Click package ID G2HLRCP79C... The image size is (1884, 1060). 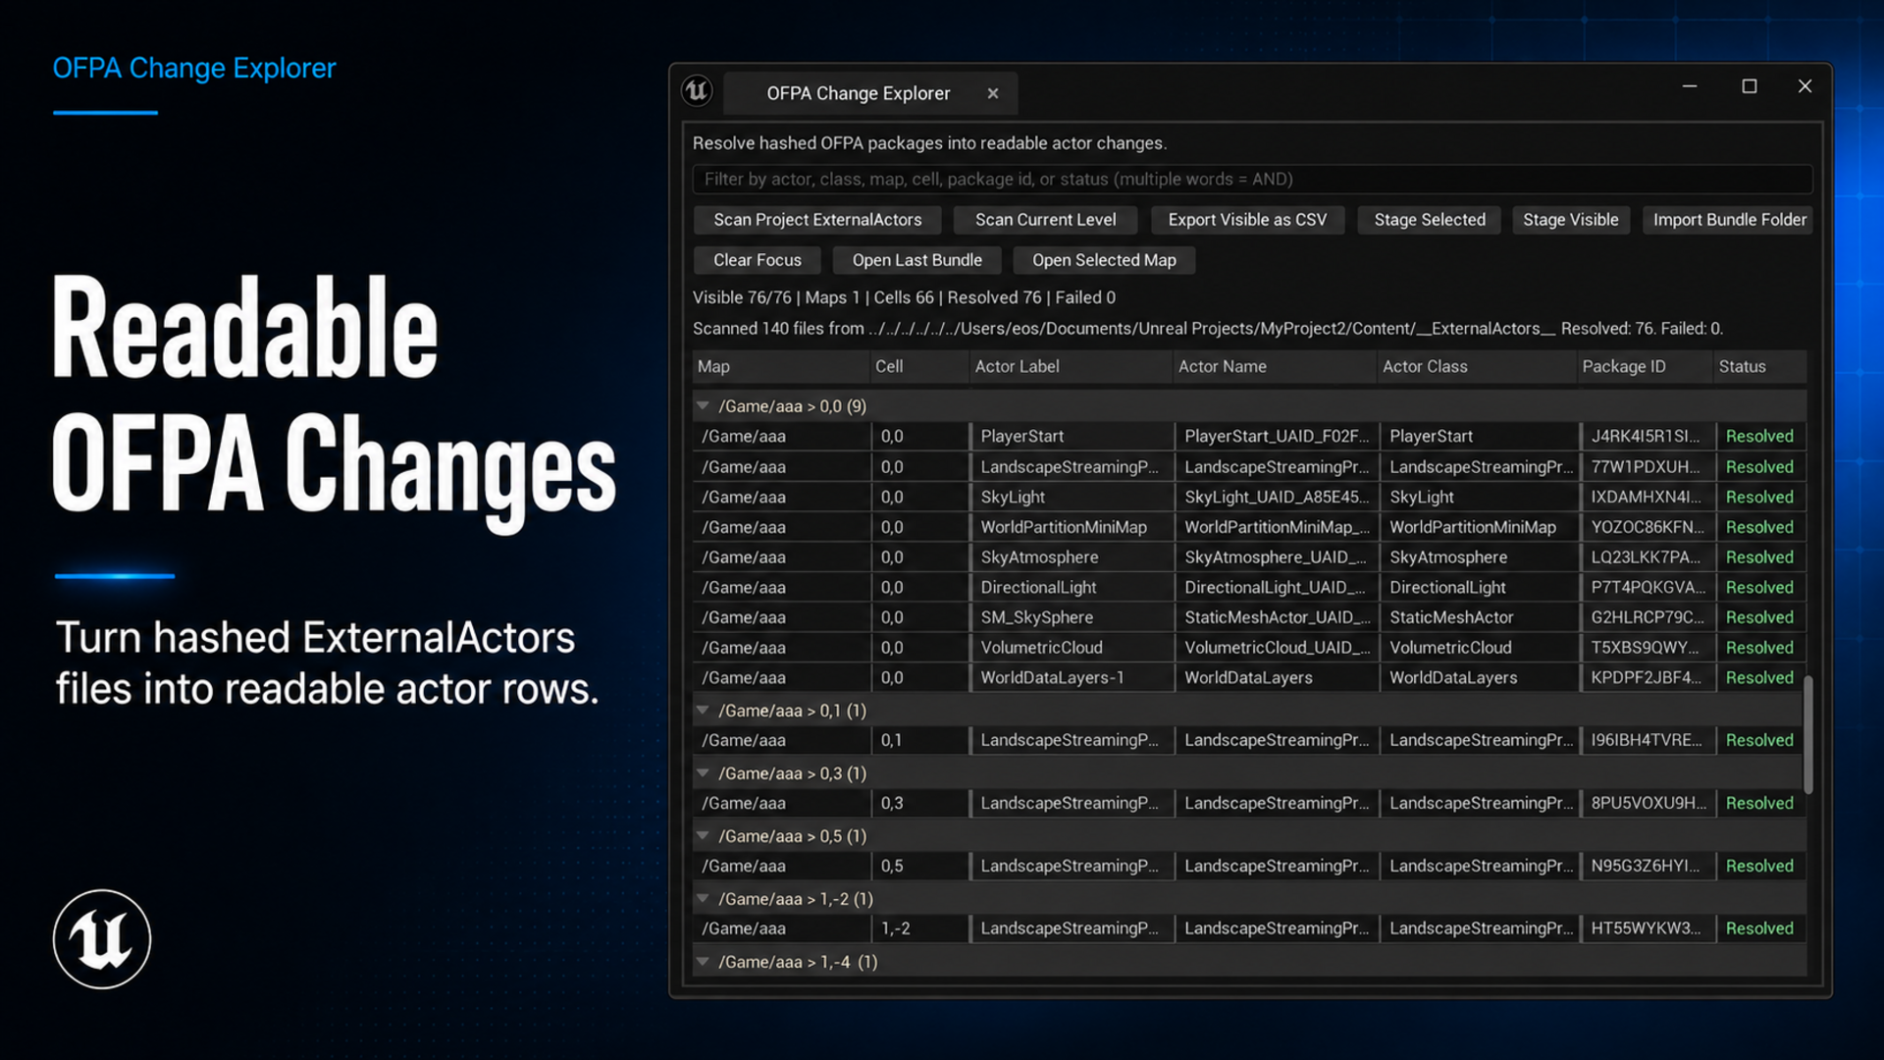[x=1648, y=617]
